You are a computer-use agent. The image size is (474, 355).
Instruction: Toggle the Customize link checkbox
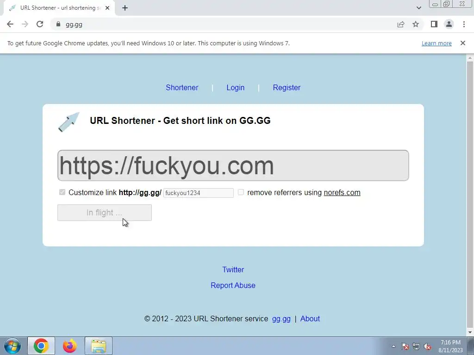click(62, 192)
